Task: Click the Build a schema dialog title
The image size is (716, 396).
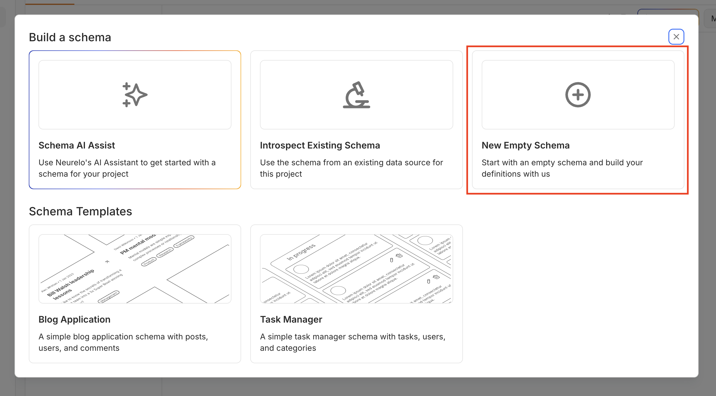Action: (x=70, y=37)
